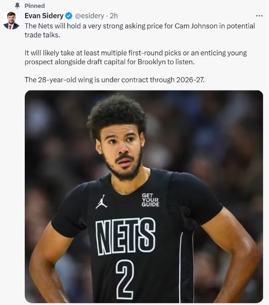This screenshot has height=305, width=269.
Task: Open the 2h timestamp permalink
Action: (114, 16)
